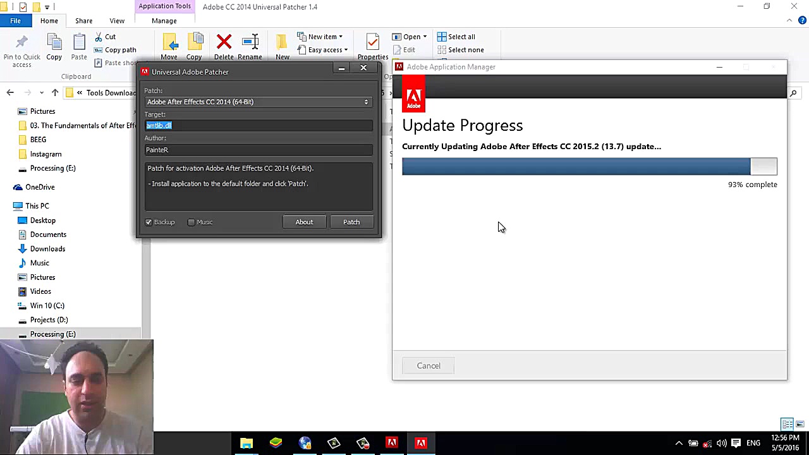Click the Author field showing PainteR
Image resolution: width=809 pixels, height=455 pixels.
(259, 150)
